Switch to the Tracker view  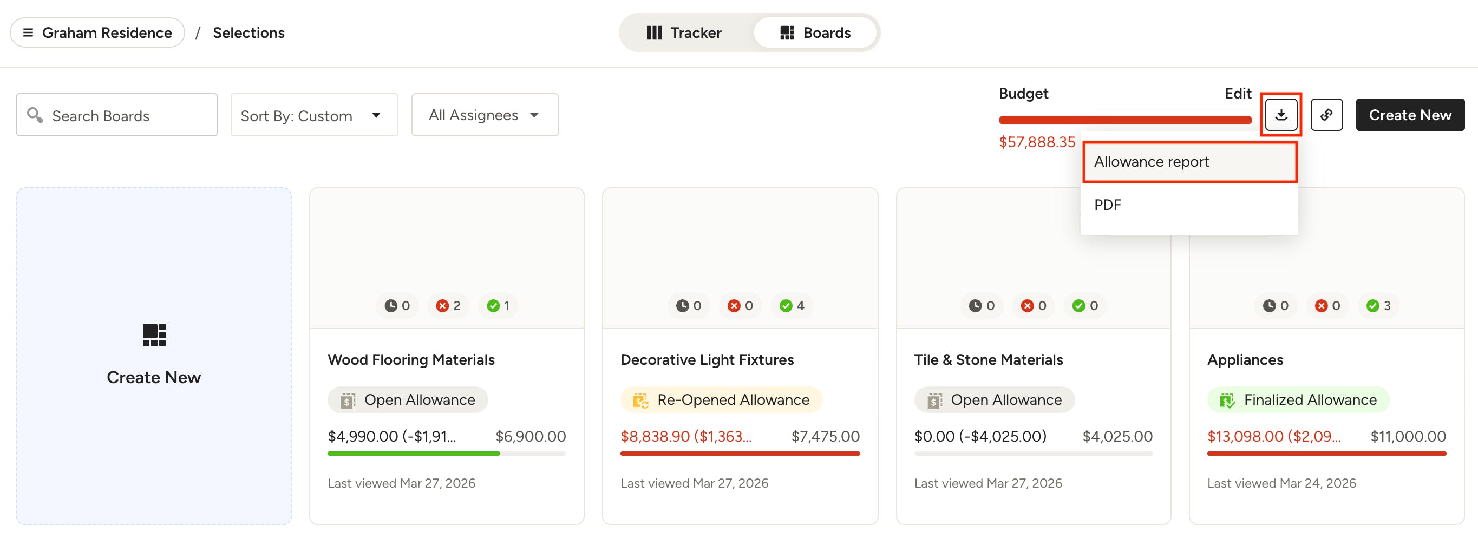(684, 32)
